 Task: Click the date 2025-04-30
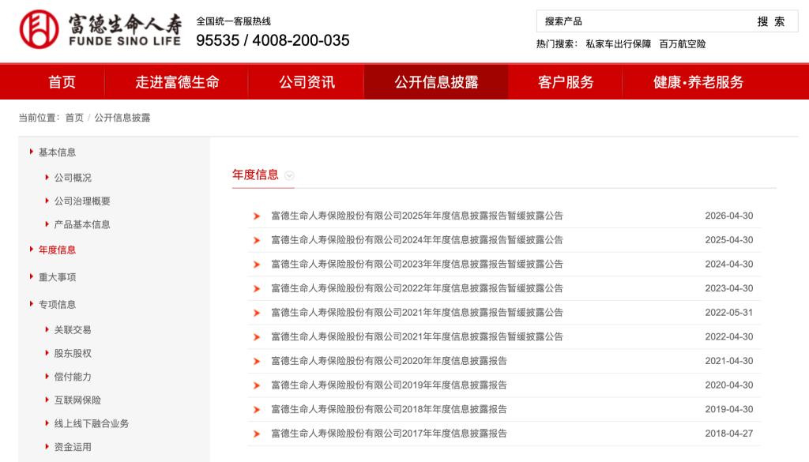pos(729,240)
